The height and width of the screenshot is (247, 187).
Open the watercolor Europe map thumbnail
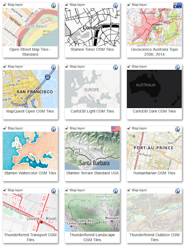click(30, 151)
